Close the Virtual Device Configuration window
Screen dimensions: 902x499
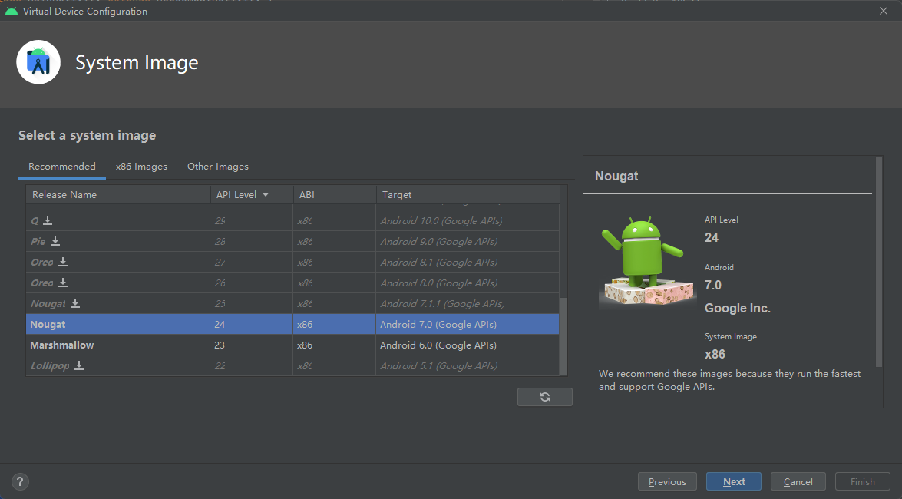pos(884,11)
